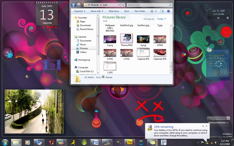Click the AIM running man icon

[73, 142]
